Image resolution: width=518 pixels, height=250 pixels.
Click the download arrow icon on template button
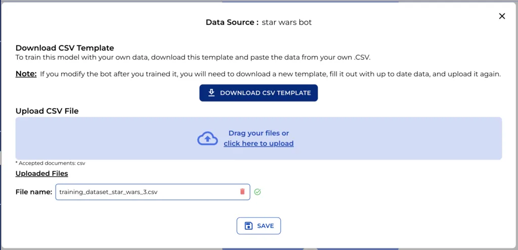[x=211, y=93]
